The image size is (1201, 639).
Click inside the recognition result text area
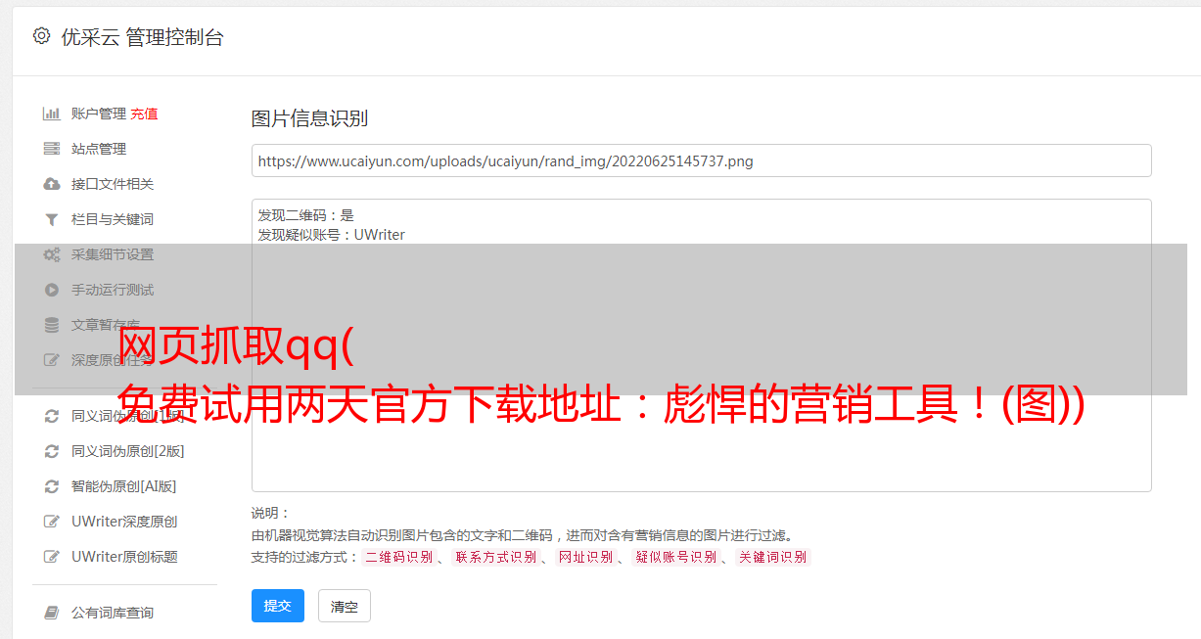[x=701, y=345]
